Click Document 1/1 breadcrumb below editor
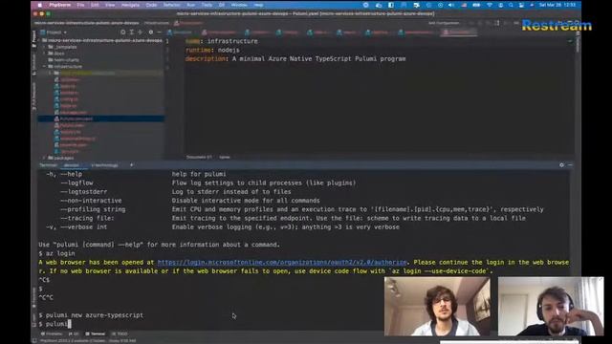This screenshot has height=344, width=612. point(199,157)
